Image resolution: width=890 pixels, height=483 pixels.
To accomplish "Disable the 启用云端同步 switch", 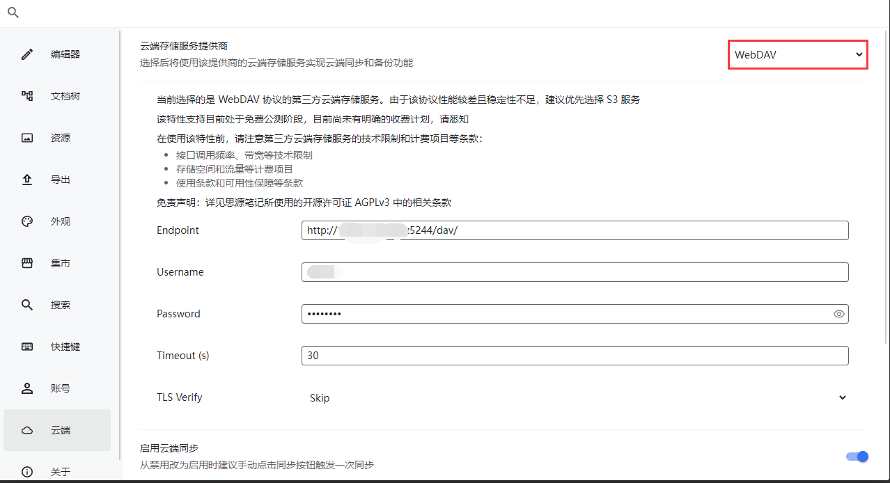I will (x=857, y=457).
